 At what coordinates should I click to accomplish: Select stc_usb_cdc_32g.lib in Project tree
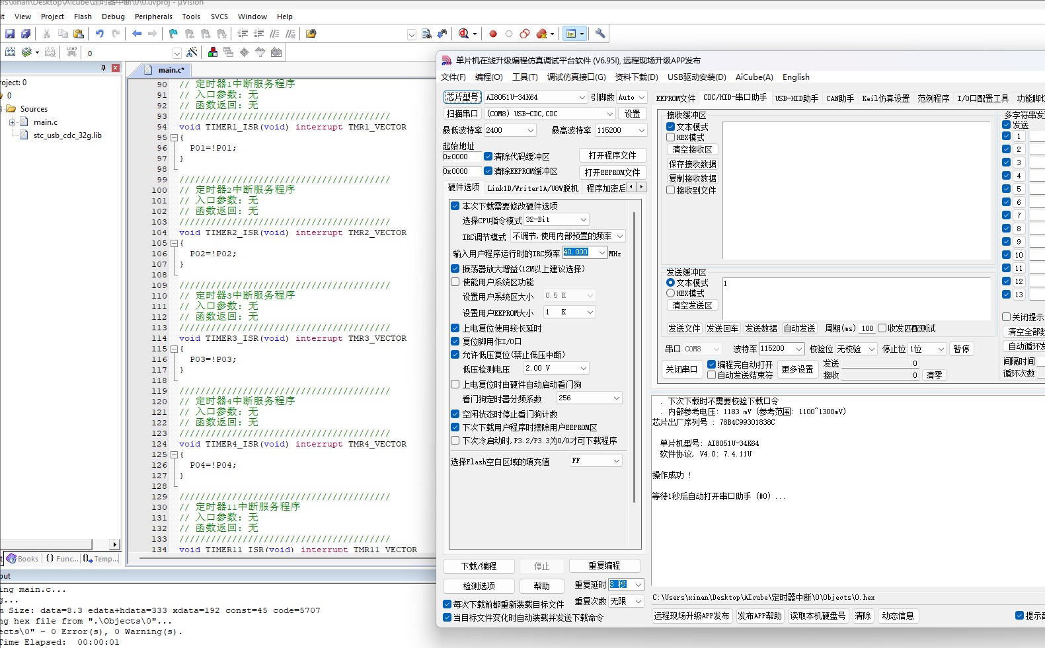coord(67,135)
